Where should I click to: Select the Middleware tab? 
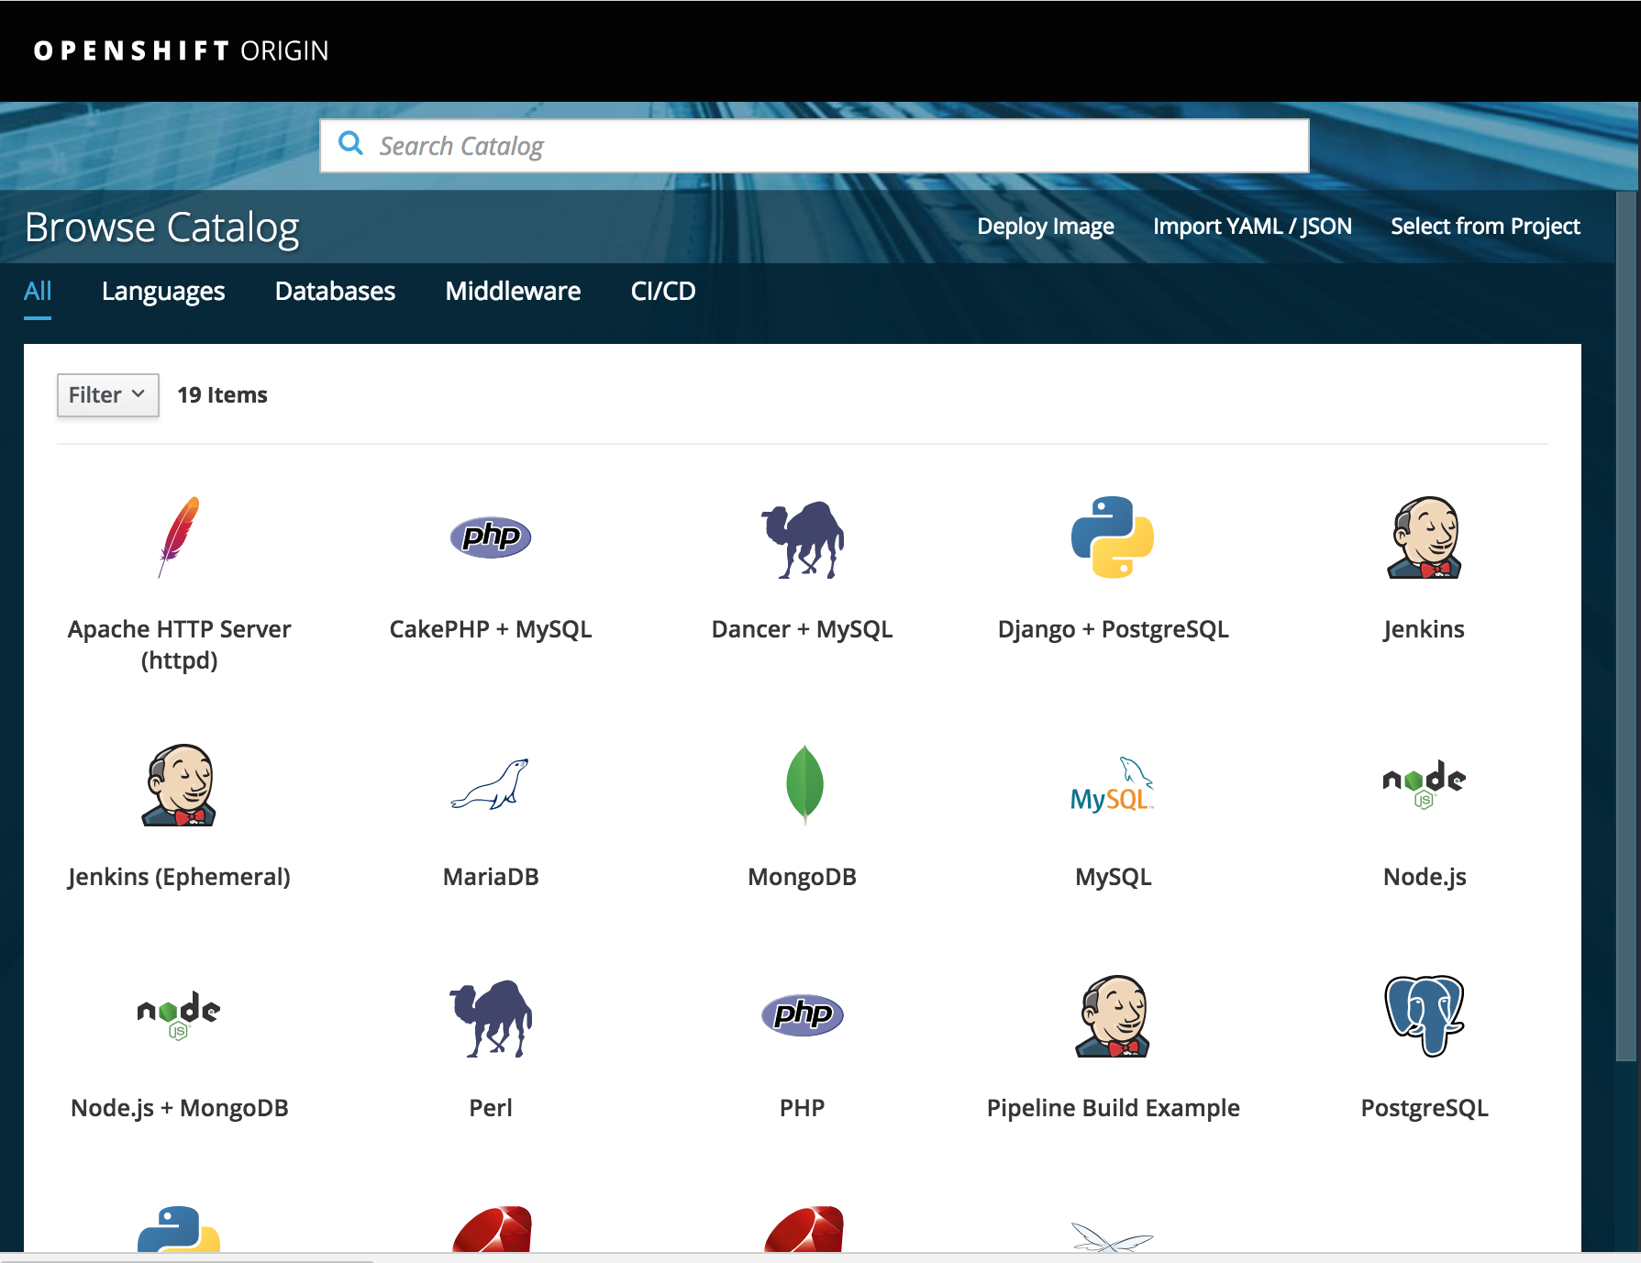513,292
